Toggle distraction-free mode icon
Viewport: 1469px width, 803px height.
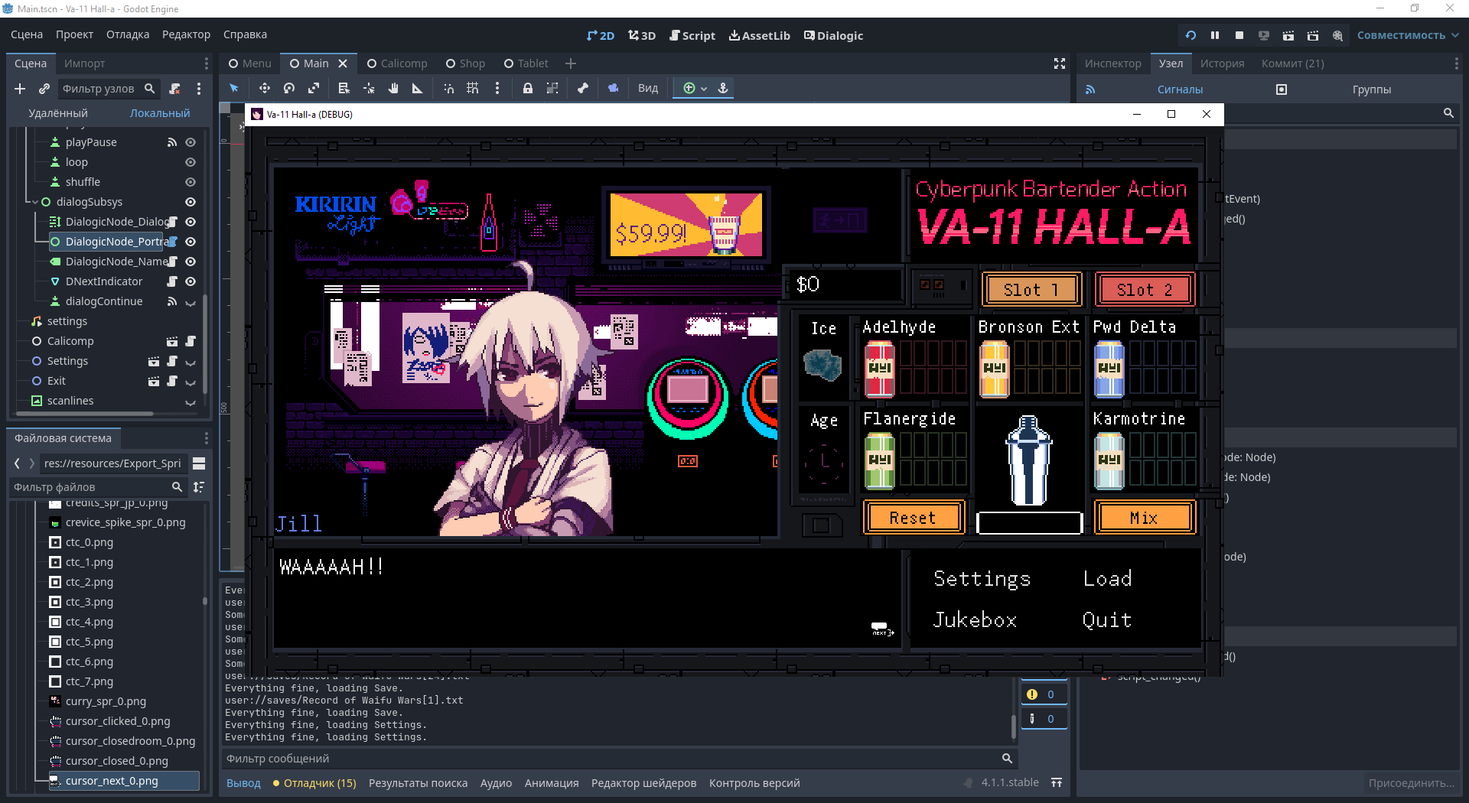pos(1060,63)
